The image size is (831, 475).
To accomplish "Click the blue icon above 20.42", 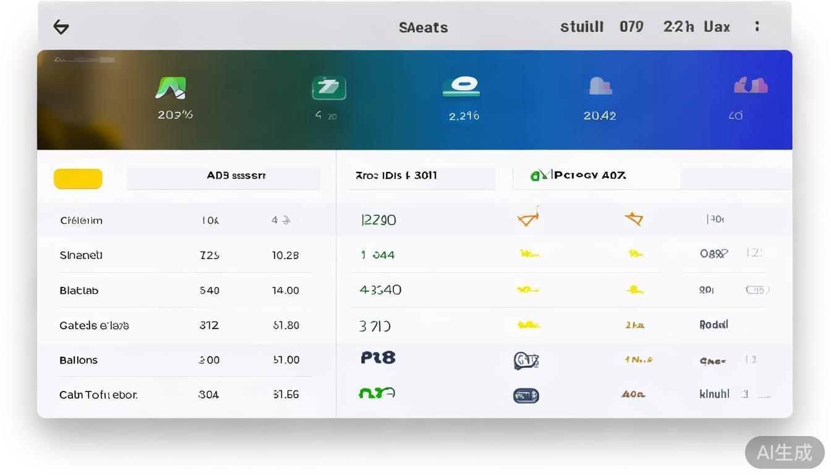I will pos(599,86).
